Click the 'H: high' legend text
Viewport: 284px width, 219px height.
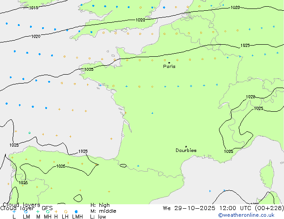[100, 205]
